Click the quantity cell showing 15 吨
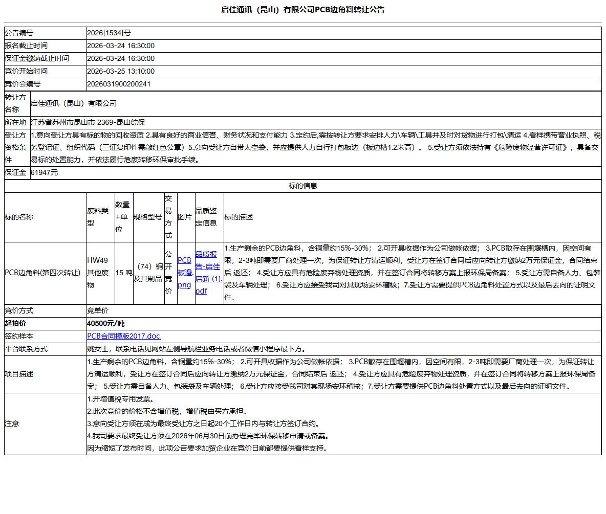Viewport: 606px width, 514px height. coord(123,271)
